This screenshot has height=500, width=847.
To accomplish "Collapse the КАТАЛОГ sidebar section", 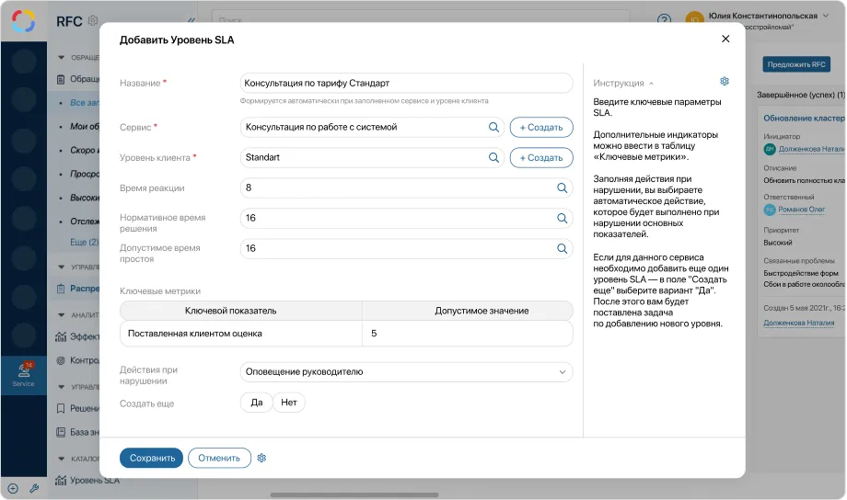I will [61, 459].
